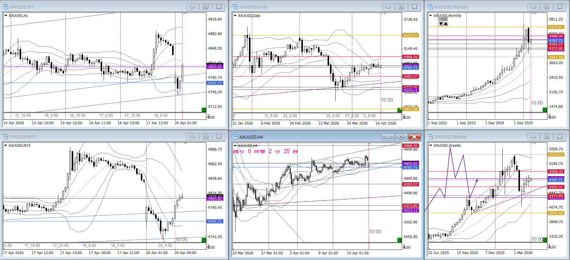
Task: Click the XAUUSD,Daily chart window icon
Action: (235, 7)
